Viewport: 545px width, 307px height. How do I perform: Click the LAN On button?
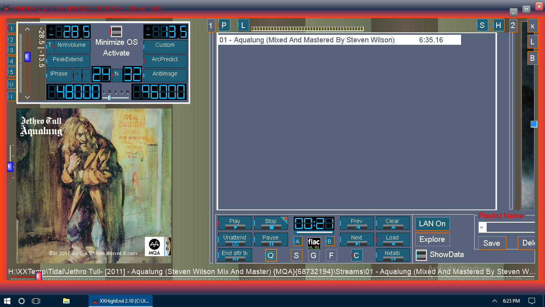[x=432, y=224]
